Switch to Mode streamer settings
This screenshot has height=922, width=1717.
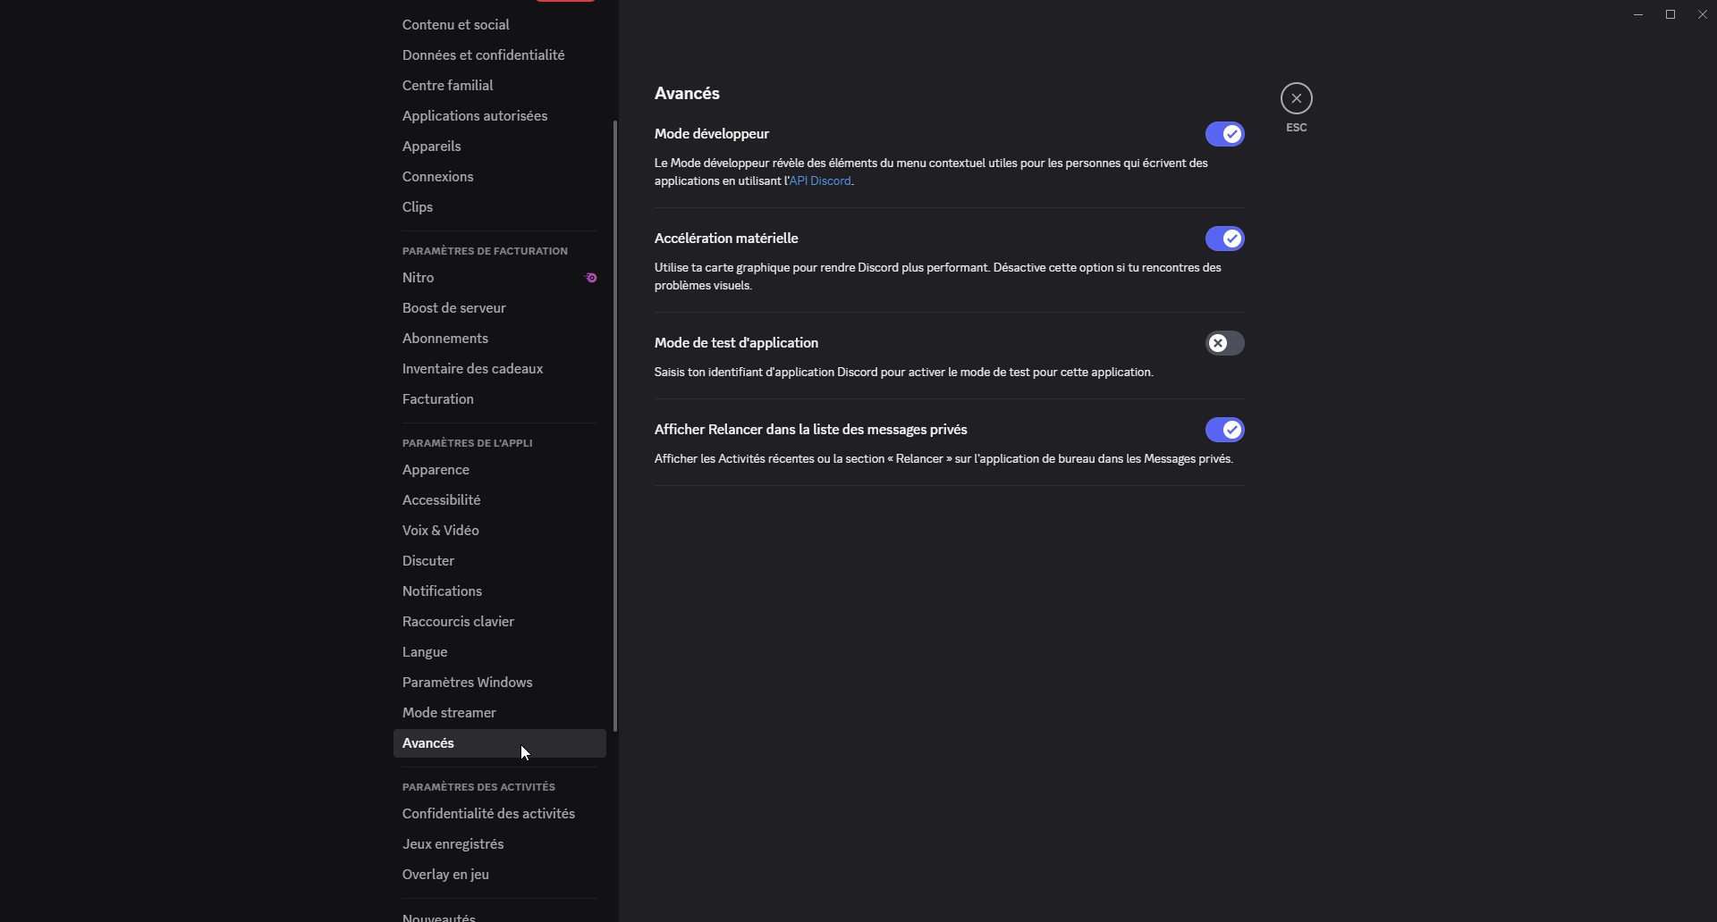pyautogui.click(x=448, y=712)
